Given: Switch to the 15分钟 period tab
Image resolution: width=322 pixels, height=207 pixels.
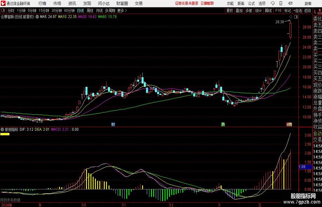Looking at the screenshot, I should pyautogui.click(x=44, y=11).
